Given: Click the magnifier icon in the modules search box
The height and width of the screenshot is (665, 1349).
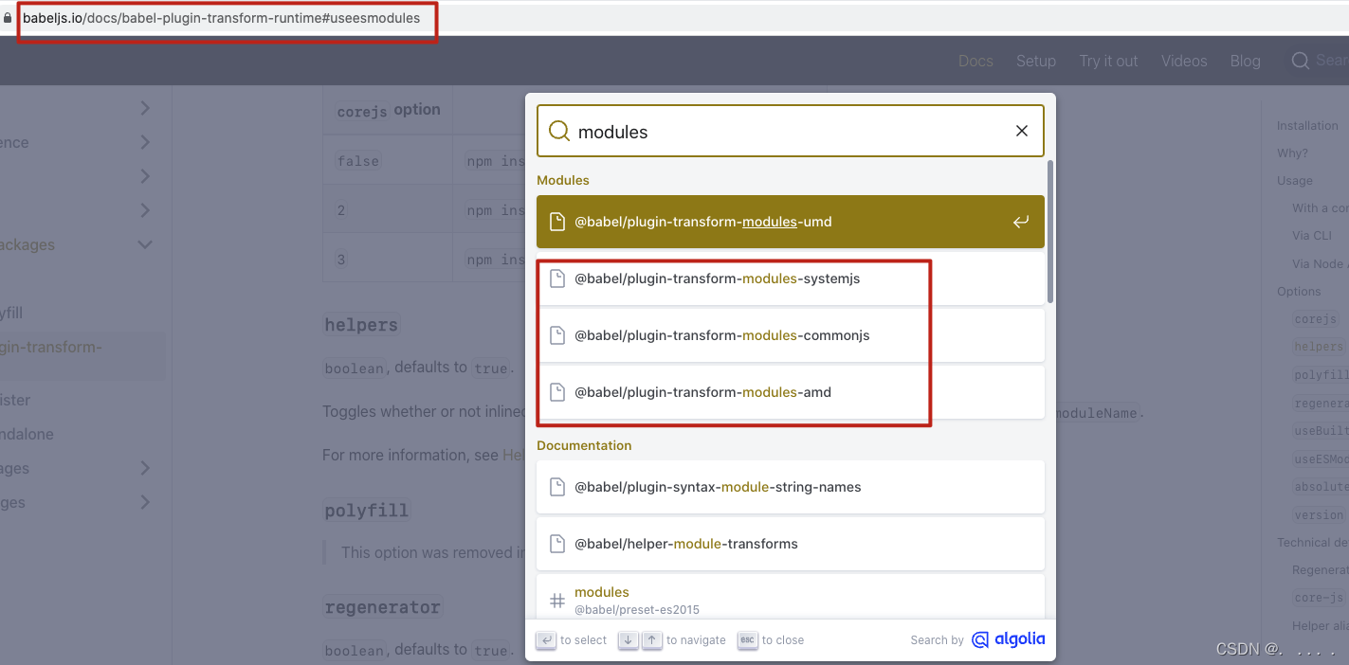Looking at the screenshot, I should [559, 132].
